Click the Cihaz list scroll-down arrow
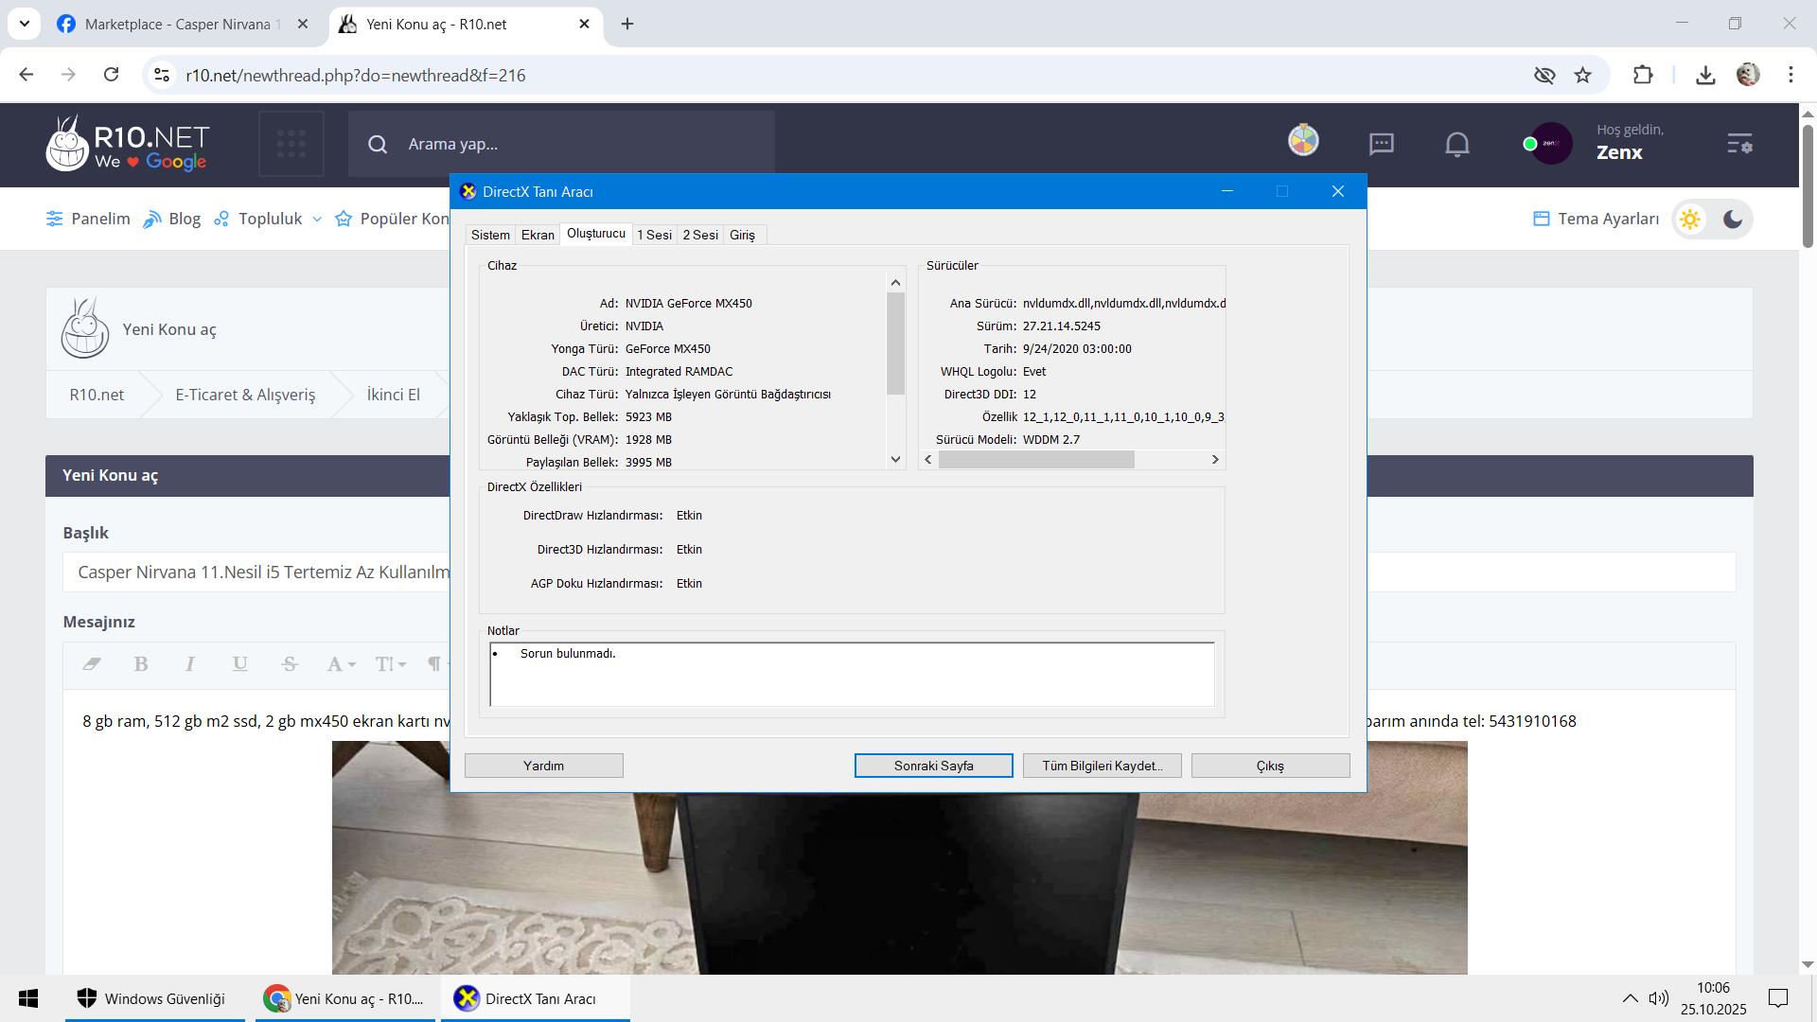The width and height of the screenshot is (1817, 1022). tap(895, 459)
